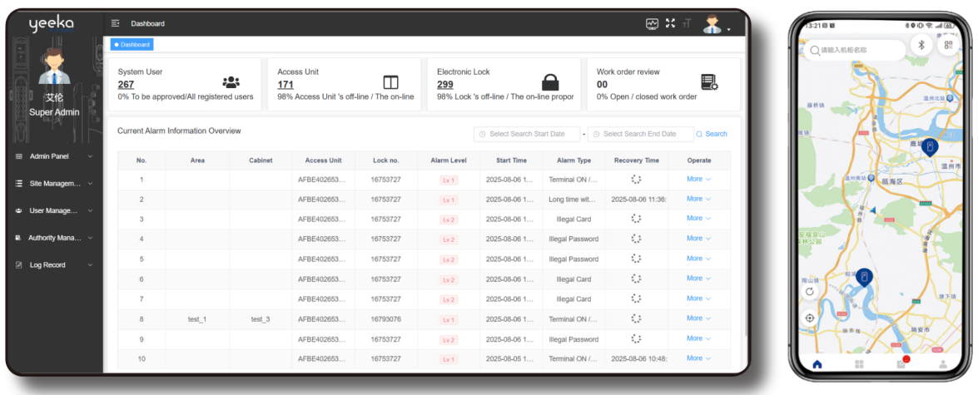The height and width of the screenshot is (395, 978).
Task: Tap the QR scan icon on the phone
Action: 948,45
